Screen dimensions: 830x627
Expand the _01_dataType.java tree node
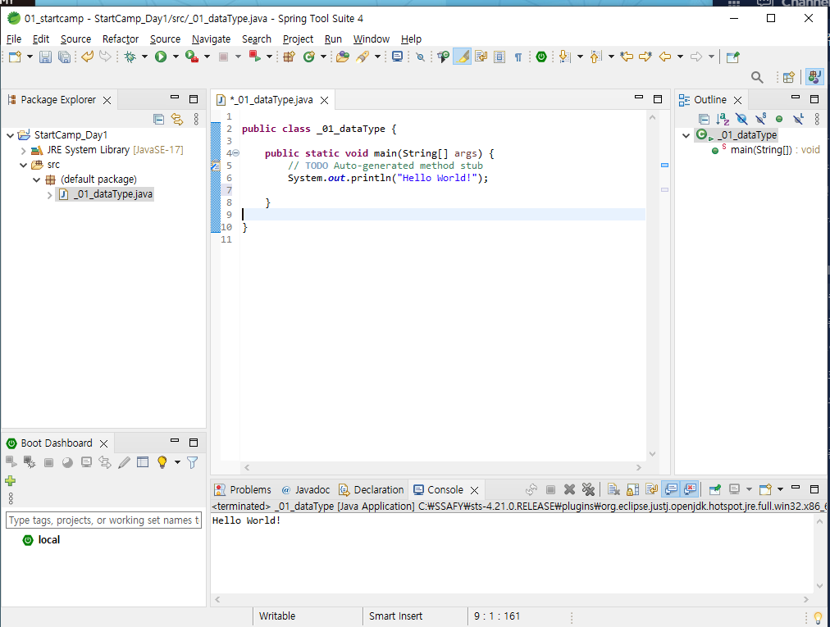pos(50,195)
